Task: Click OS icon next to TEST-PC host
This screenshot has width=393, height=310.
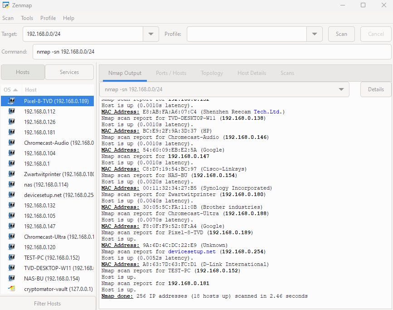Action: [x=11, y=257]
